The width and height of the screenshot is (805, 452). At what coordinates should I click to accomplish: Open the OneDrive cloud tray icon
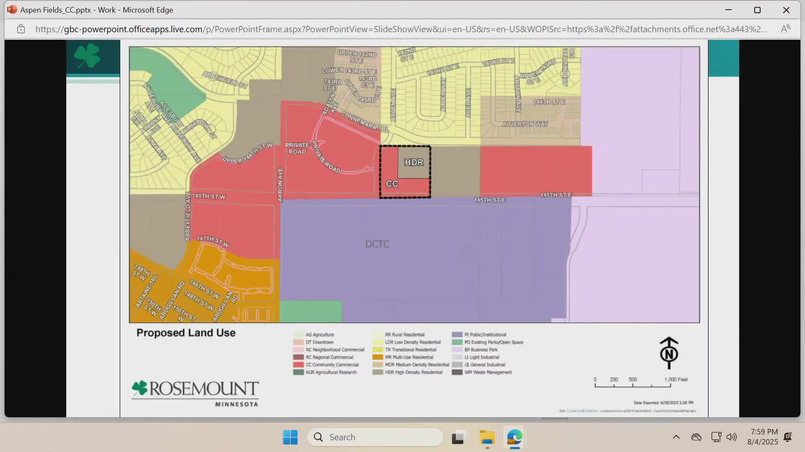tap(696, 437)
